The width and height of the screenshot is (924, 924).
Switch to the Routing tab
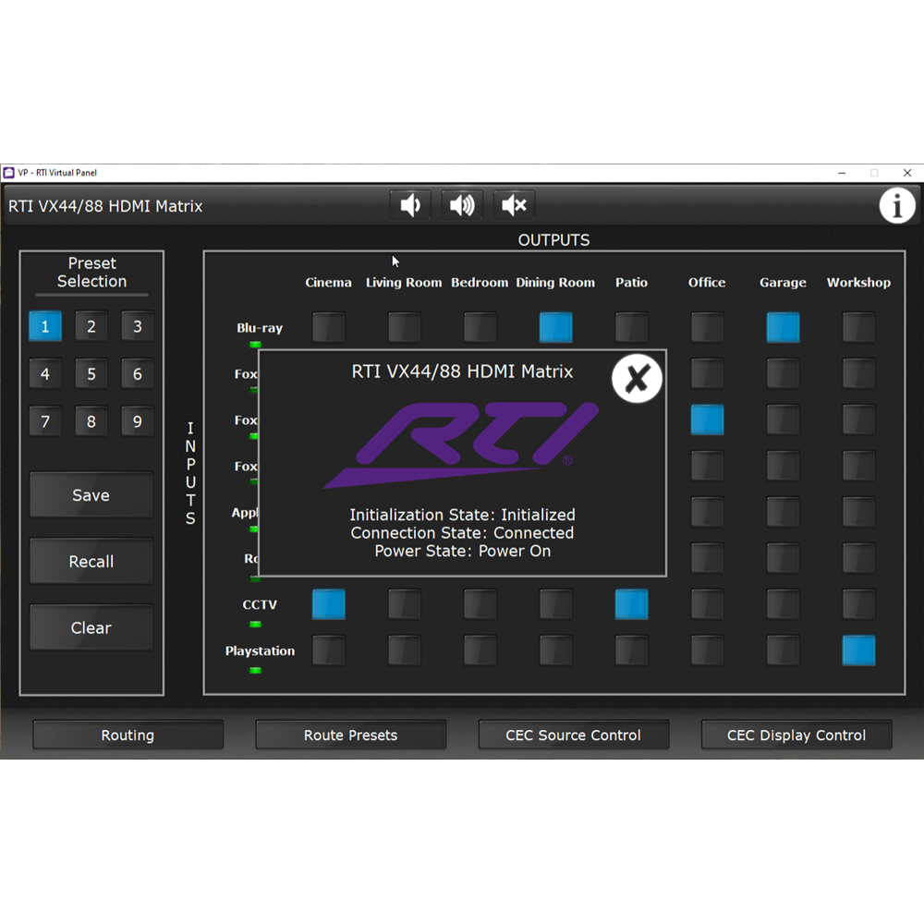click(128, 736)
